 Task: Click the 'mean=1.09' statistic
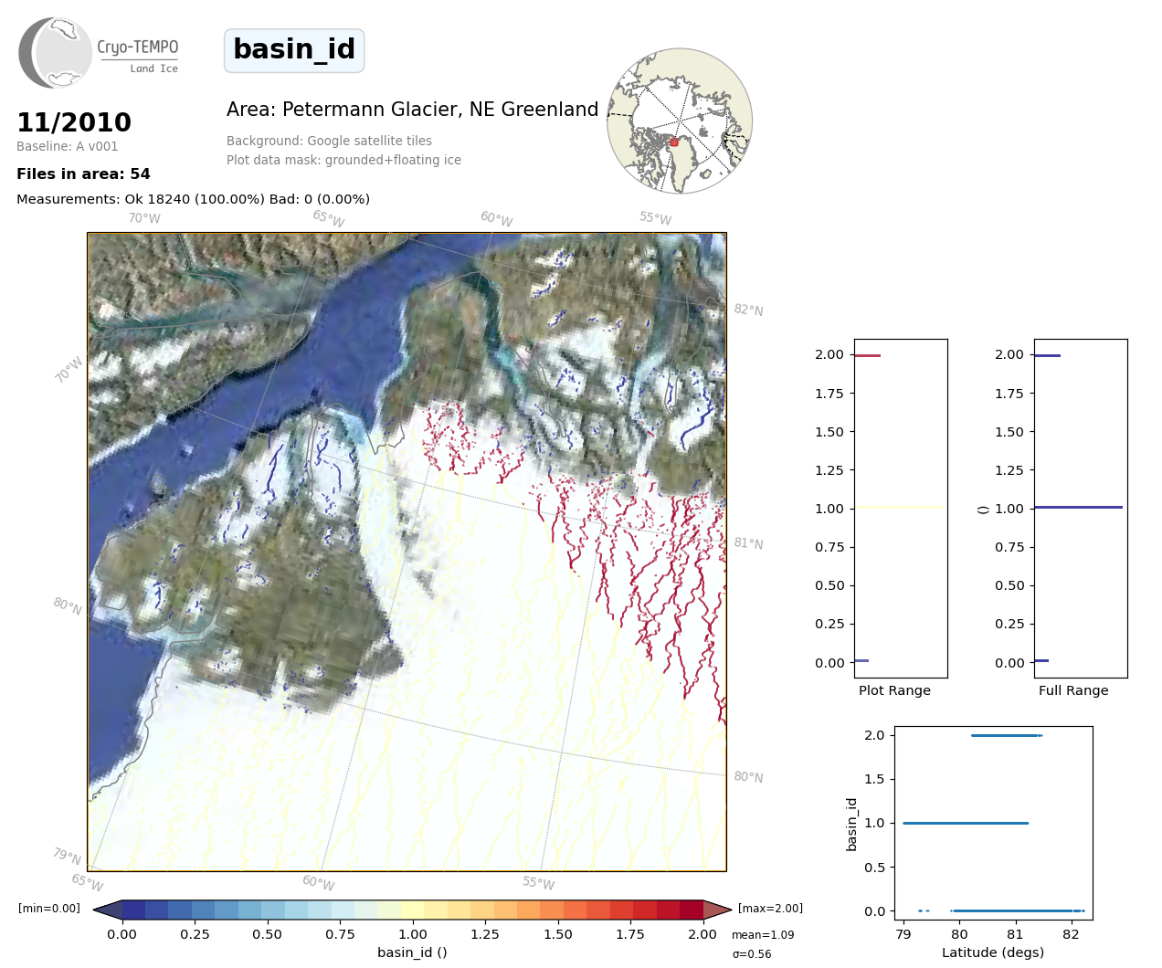[x=763, y=935]
